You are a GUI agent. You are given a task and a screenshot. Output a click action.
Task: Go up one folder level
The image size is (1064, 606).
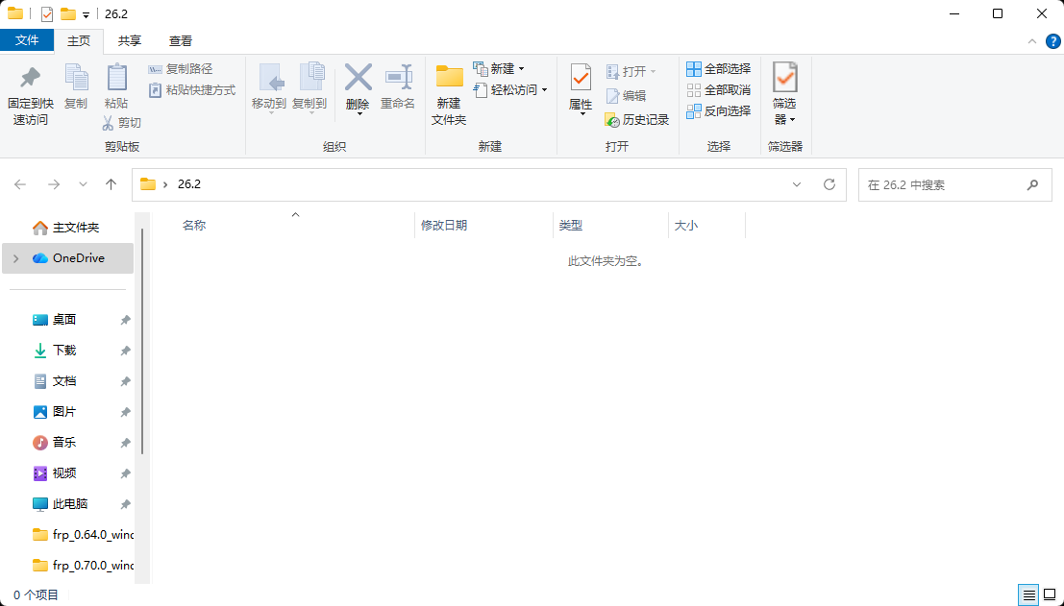[111, 184]
